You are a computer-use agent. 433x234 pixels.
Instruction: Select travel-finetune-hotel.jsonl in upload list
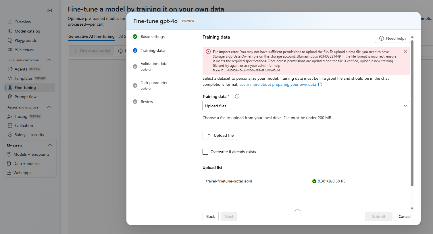tap(229, 181)
